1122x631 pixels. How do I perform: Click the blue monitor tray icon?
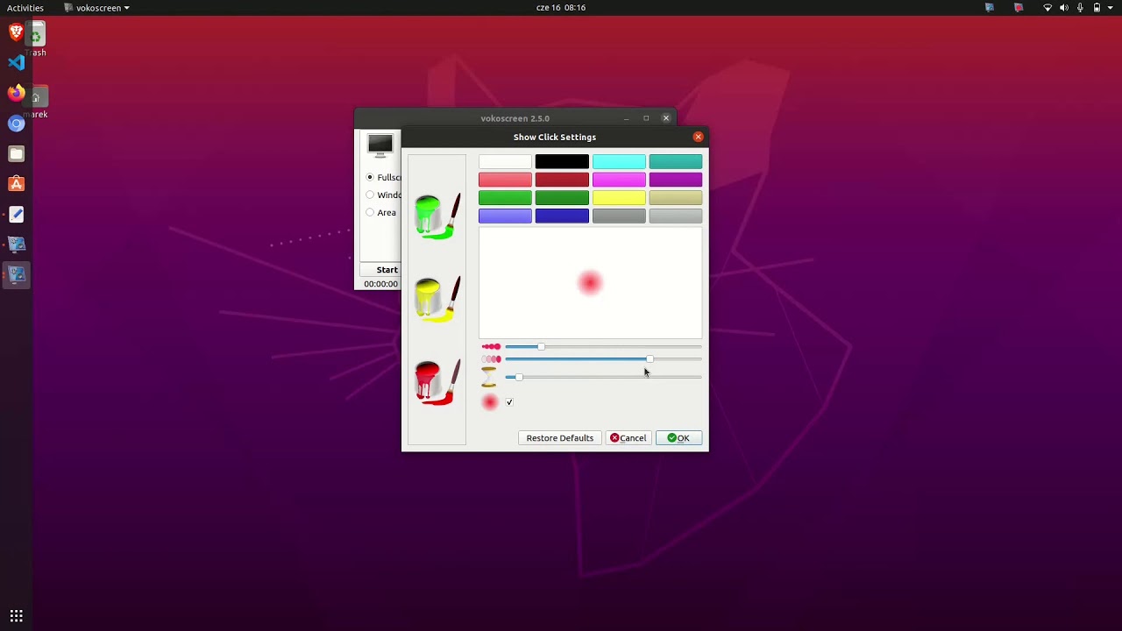[x=990, y=7]
